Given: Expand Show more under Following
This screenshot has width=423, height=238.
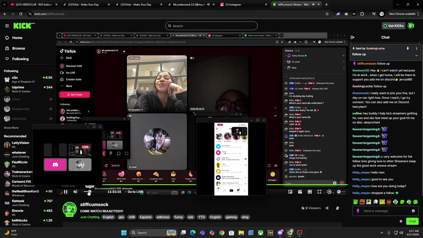Looking at the screenshot, I should pyautogui.click(x=11, y=128).
